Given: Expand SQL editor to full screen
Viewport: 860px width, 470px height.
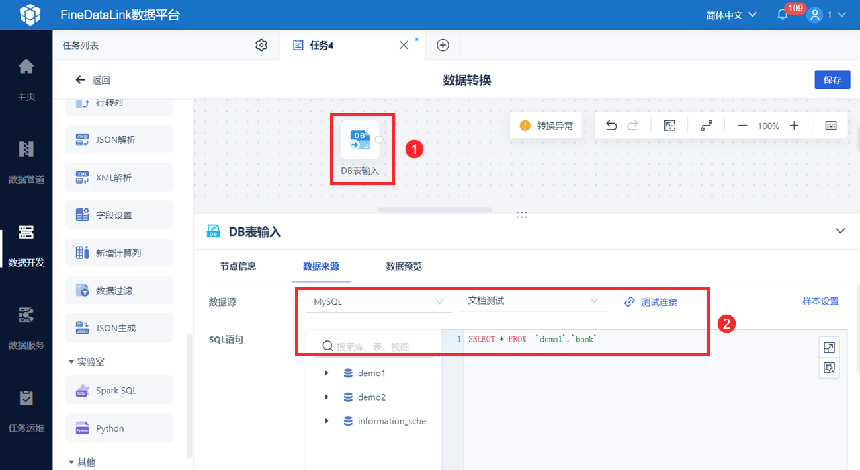Looking at the screenshot, I should pyautogui.click(x=829, y=347).
